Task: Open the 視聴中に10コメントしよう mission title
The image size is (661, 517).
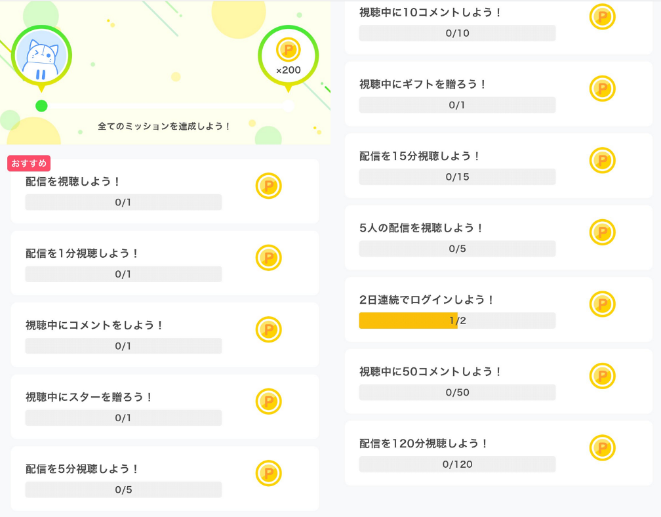Action: pos(430,12)
